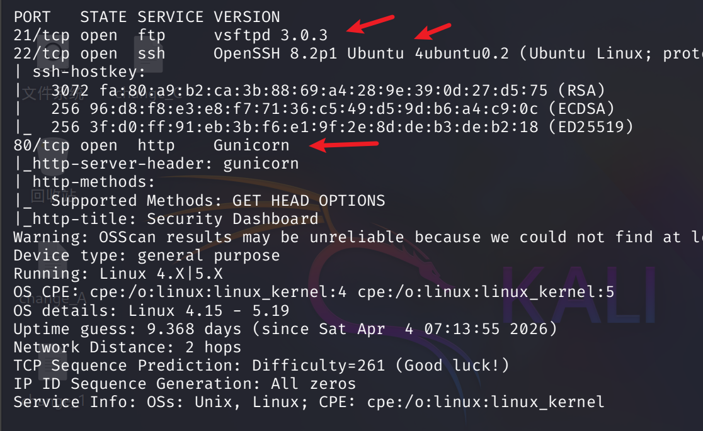Click the RSA hostkey fingerprint line

pos(328,90)
